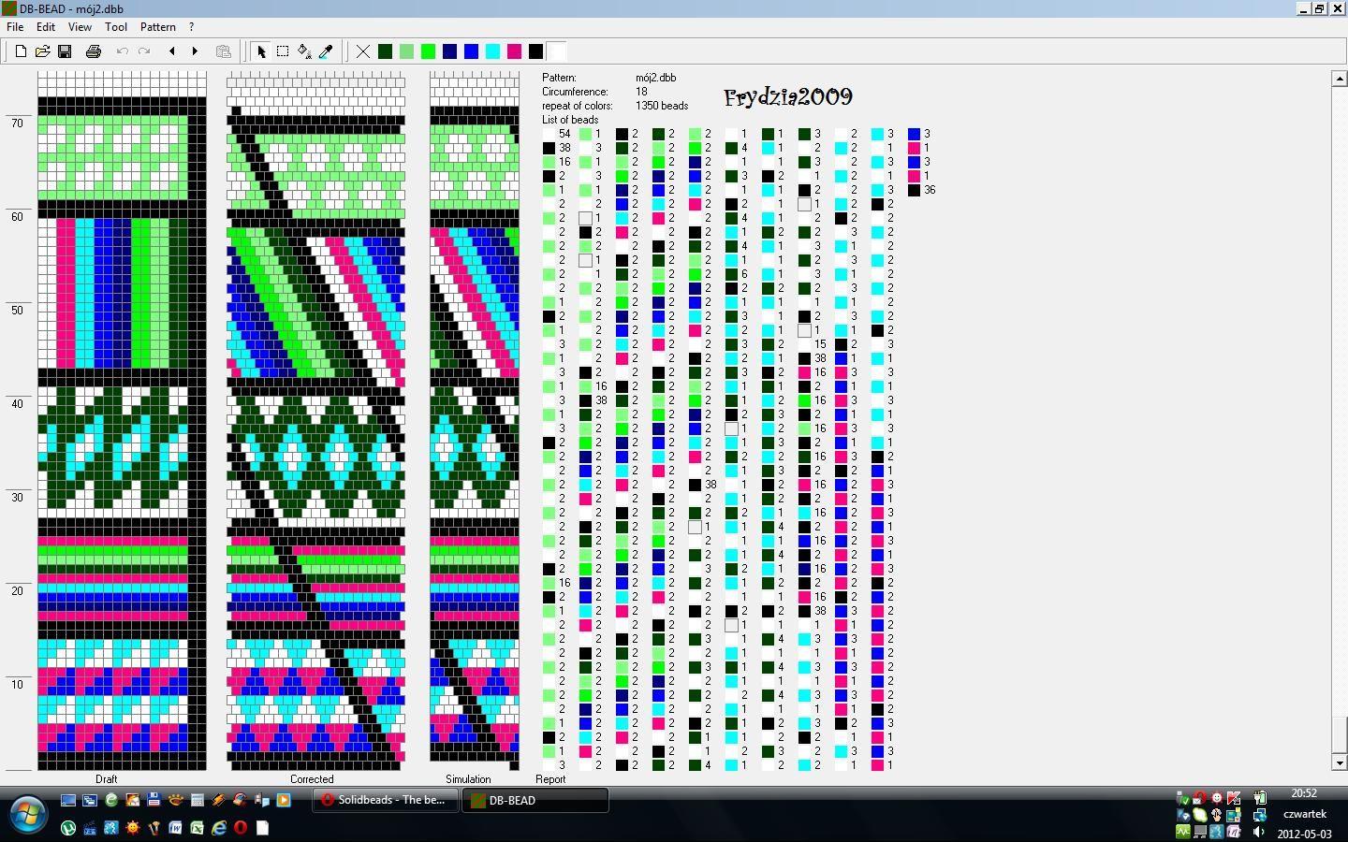
Task: Click the DB-BEAD taskbar button
Action: pos(535,800)
